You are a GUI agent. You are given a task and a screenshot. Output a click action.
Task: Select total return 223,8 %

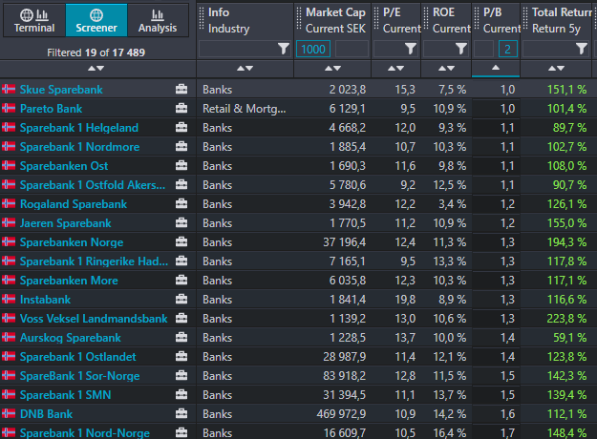pyautogui.click(x=566, y=319)
